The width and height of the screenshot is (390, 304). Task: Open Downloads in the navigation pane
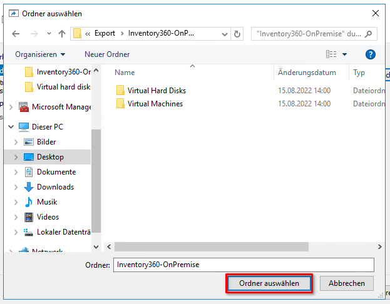[55, 187]
